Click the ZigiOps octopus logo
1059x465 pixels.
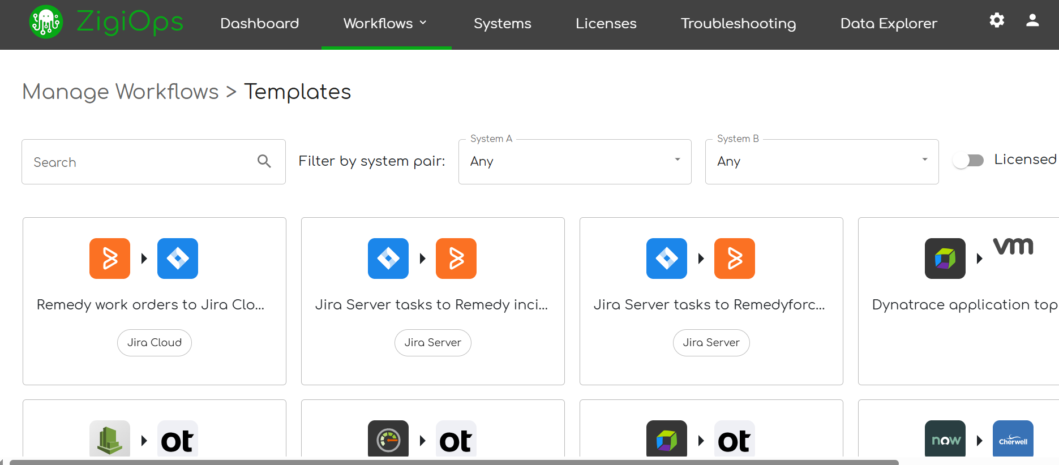(46, 22)
